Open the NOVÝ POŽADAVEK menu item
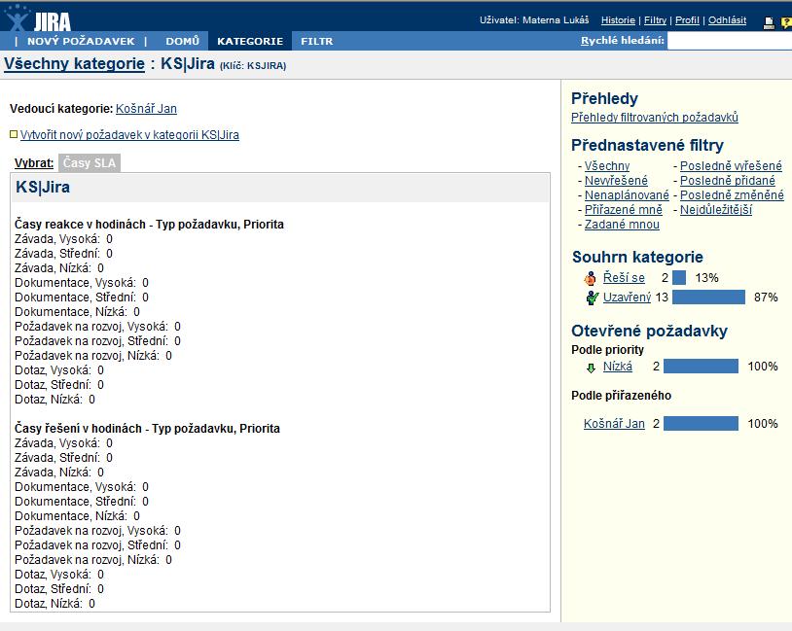The width and height of the screenshot is (792, 631). pos(81,42)
